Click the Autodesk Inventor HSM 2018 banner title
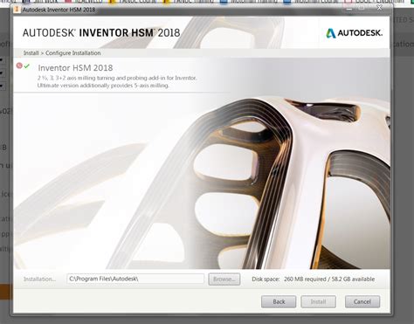 pos(101,32)
